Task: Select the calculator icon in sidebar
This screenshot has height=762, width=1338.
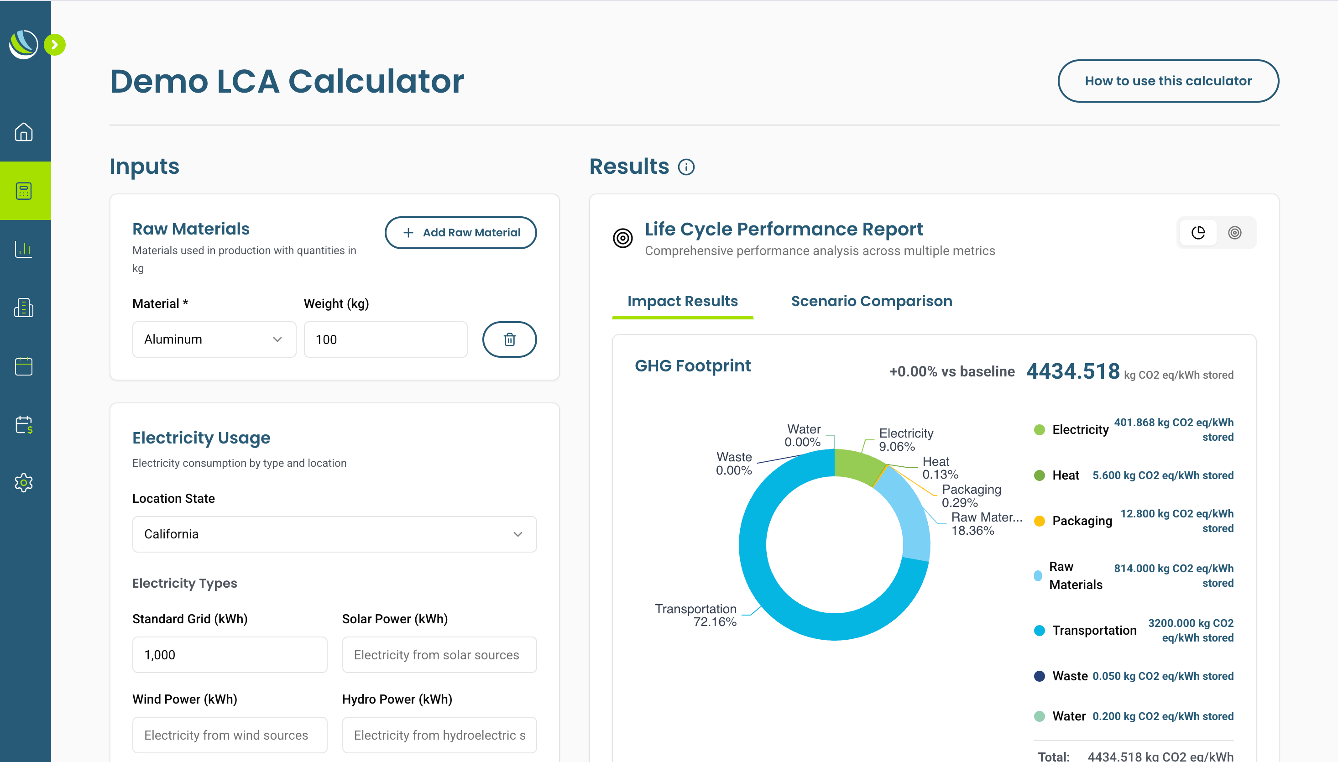Action: click(x=24, y=191)
